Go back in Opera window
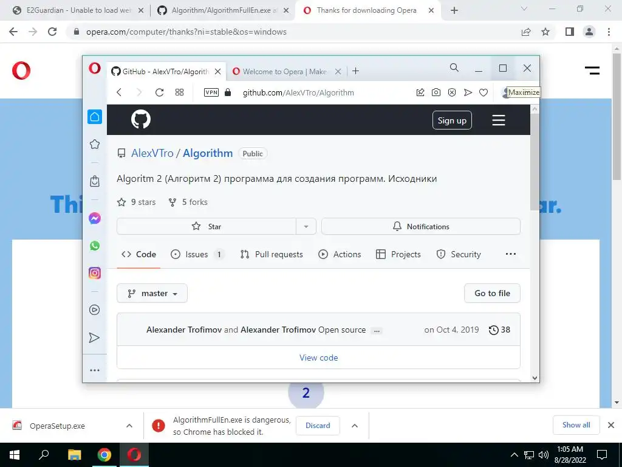This screenshot has height=467, width=622. tap(119, 92)
